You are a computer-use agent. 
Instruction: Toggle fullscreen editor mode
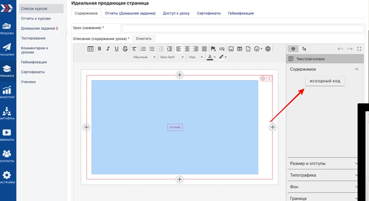point(359,49)
